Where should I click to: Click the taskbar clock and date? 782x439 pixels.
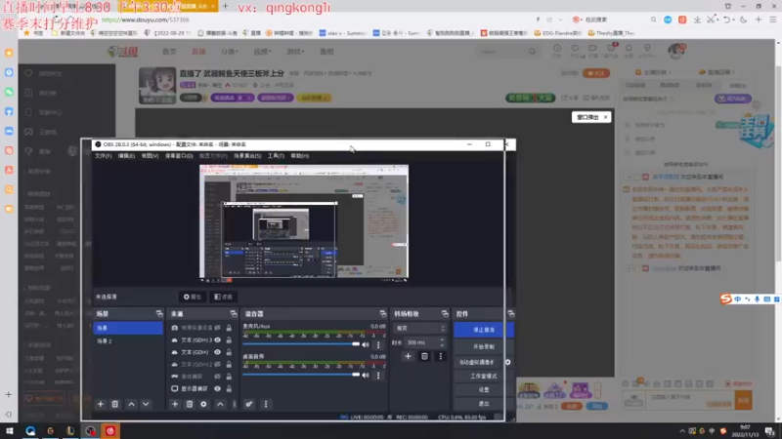[745, 431]
